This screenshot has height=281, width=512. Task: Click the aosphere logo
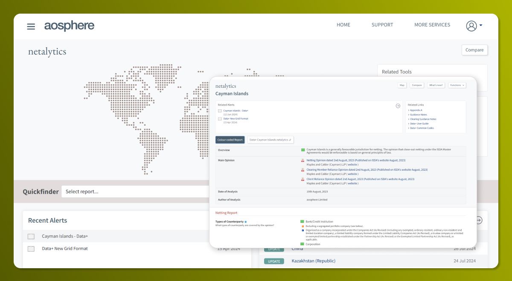point(69,26)
